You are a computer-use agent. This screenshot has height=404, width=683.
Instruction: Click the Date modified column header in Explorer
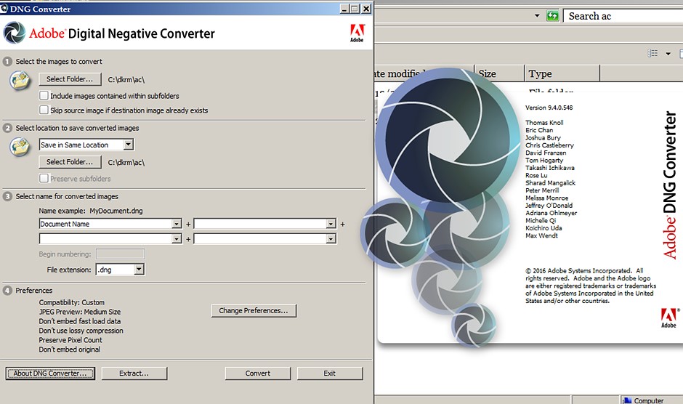(424, 73)
